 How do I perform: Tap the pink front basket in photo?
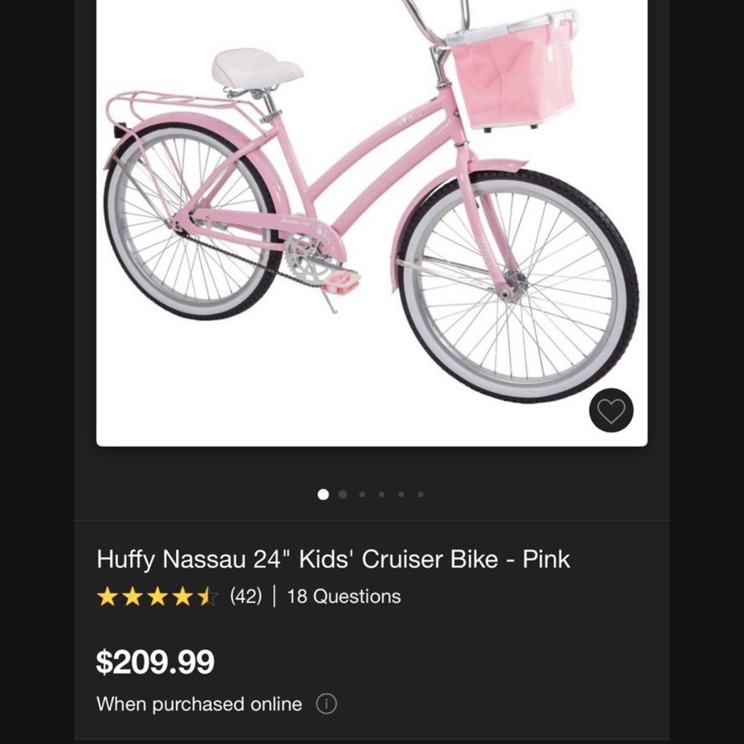coord(513,71)
